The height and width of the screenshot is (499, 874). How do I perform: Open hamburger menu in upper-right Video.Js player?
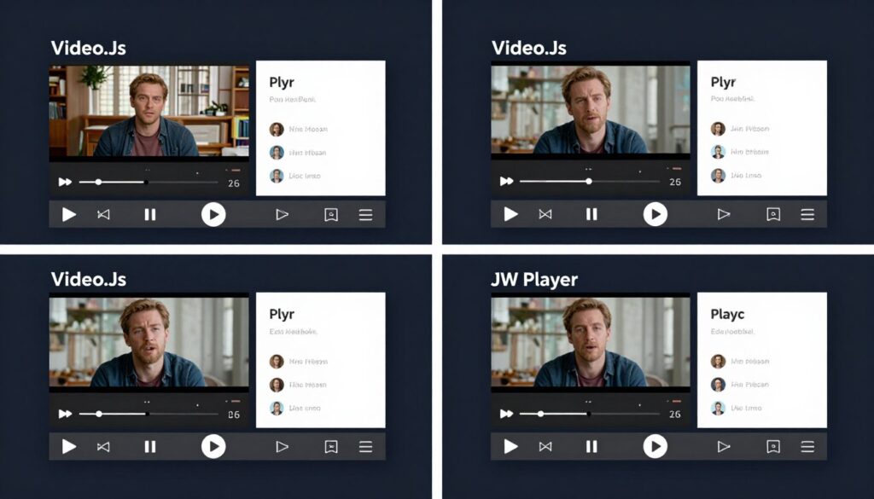click(807, 214)
